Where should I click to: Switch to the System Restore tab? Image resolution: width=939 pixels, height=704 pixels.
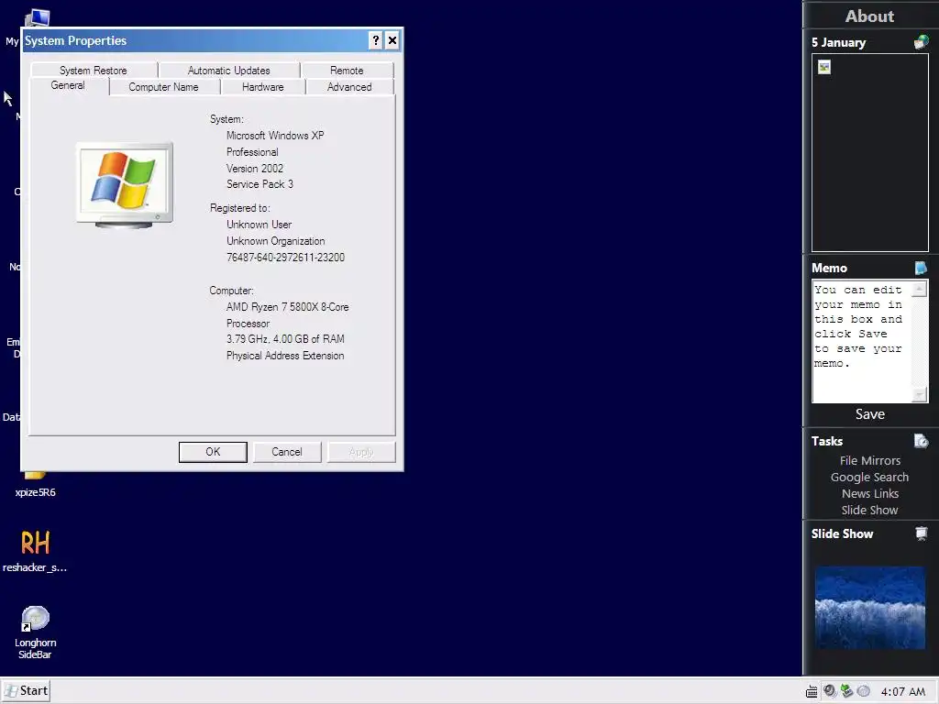pos(94,70)
